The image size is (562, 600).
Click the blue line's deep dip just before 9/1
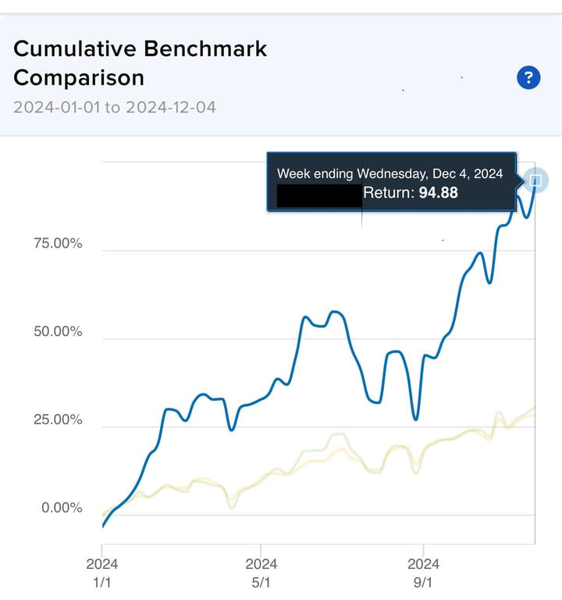coord(416,419)
